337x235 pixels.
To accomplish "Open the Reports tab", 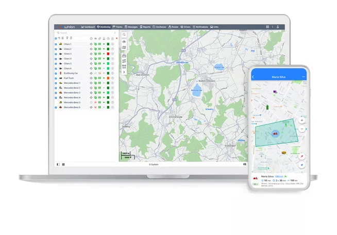I will point(145,27).
